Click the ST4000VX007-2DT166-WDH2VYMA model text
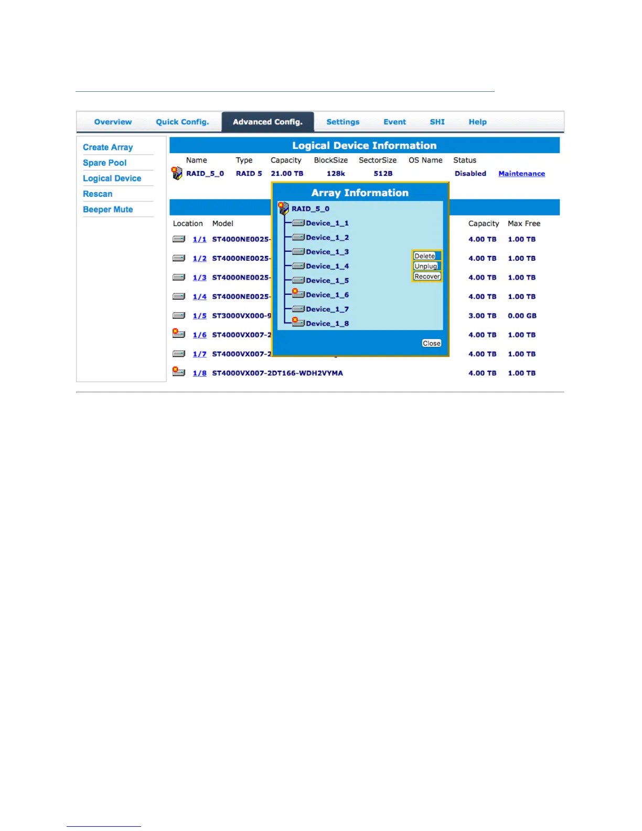 click(x=277, y=373)
